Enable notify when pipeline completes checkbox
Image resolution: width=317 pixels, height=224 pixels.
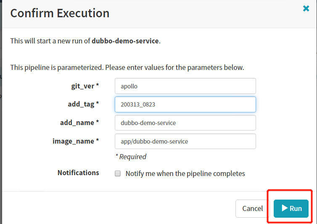tap(118, 173)
